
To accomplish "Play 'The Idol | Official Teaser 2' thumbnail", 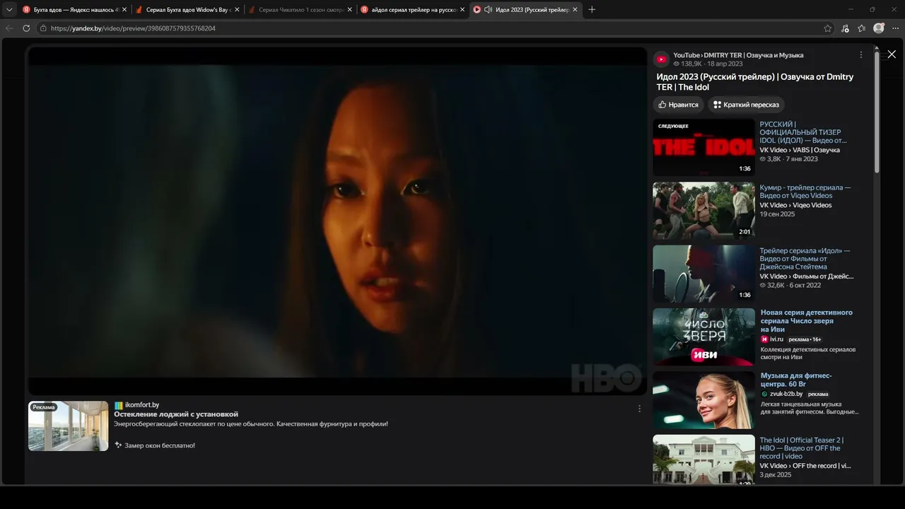I will tap(703, 460).
